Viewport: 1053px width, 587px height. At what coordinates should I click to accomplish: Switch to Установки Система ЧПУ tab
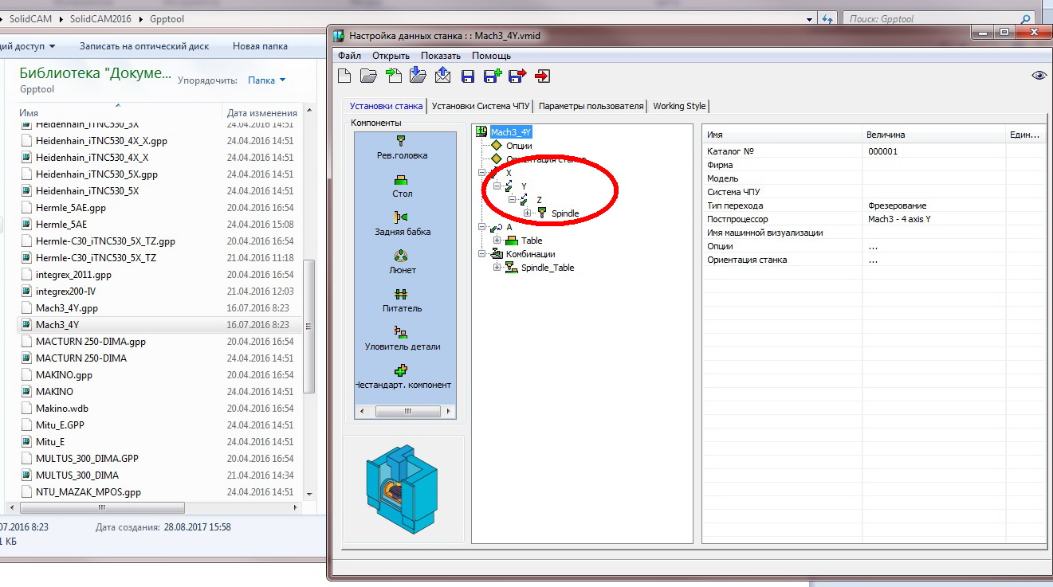point(481,106)
